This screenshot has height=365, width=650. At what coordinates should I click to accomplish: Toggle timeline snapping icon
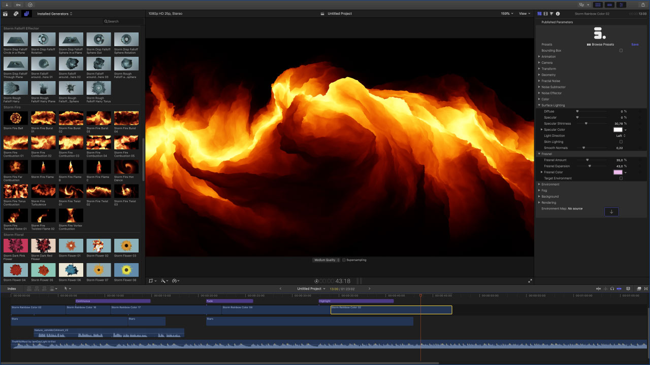pos(619,288)
